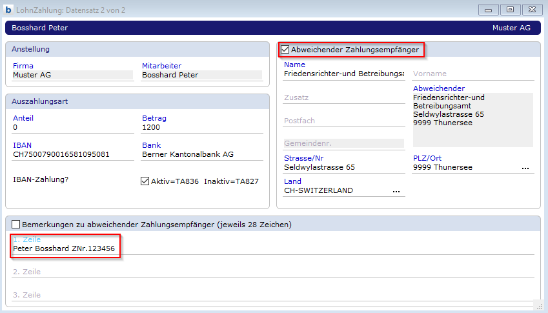Screen dimensions: 548x313
Task: Select the empty Zusatz field
Action: 343,97
